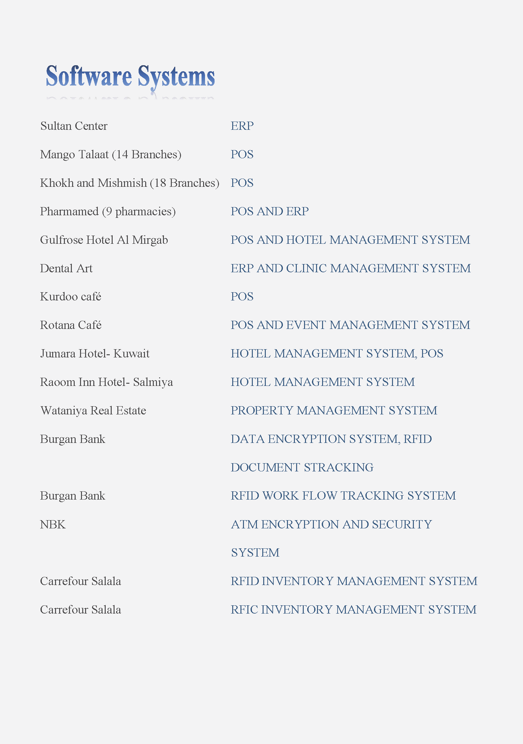Select ERP AND CLINIC MANAGEMENT SYSTEM
The height and width of the screenshot is (744, 523).
(350, 268)
